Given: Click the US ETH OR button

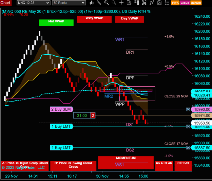Looking at the screenshot, I should click(164, 166).
